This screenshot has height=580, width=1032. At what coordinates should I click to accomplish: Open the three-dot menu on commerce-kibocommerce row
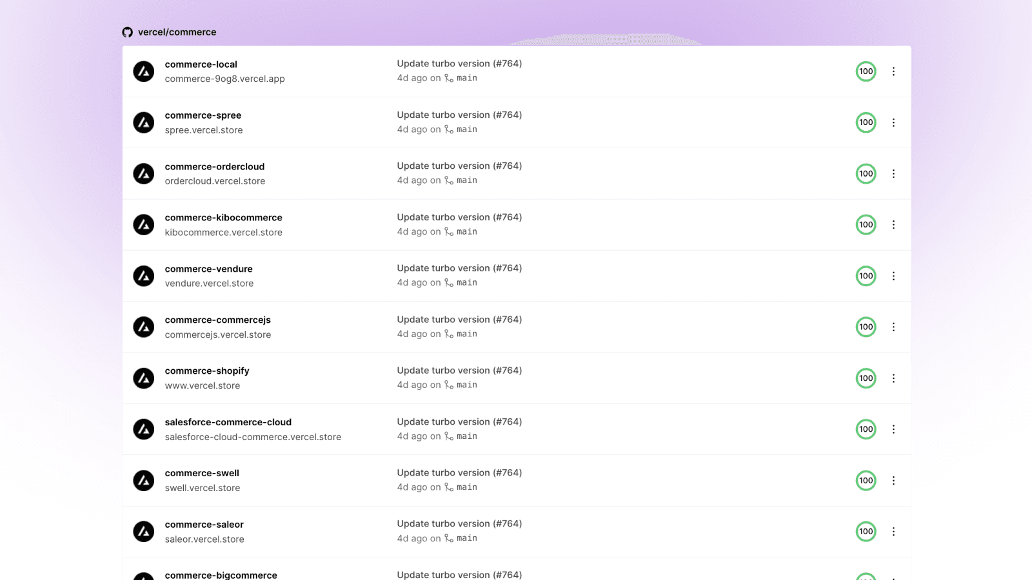point(894,224)
